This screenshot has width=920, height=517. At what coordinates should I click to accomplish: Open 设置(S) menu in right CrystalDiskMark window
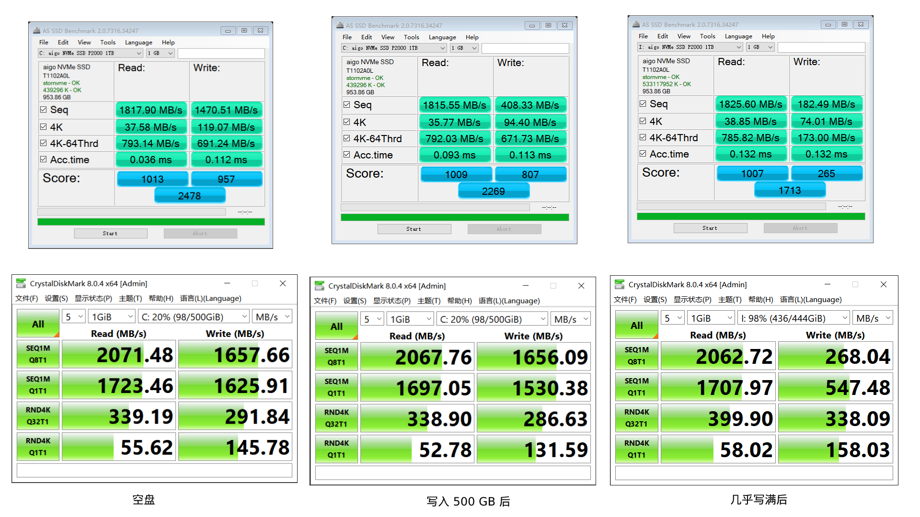(655, 300)
